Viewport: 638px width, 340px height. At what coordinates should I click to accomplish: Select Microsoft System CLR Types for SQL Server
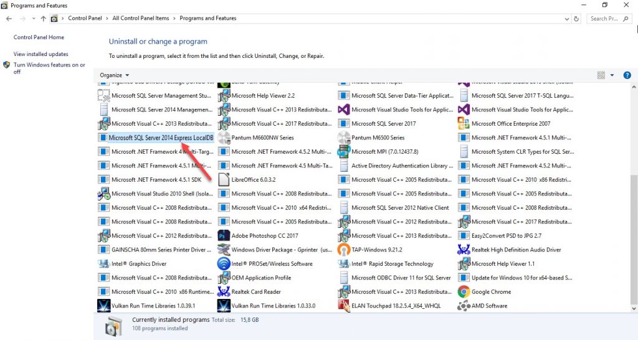(x=517, y=151)
